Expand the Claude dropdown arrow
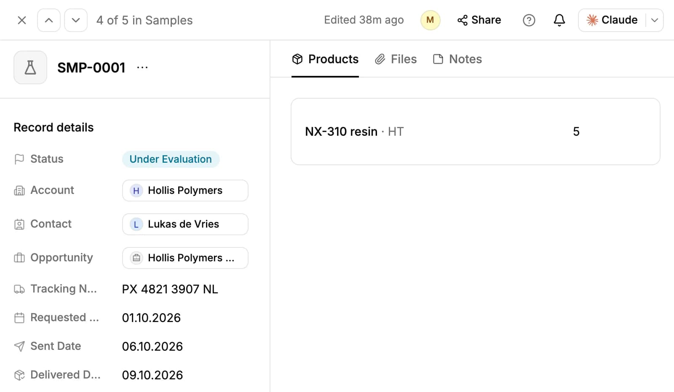The image size is (674, 392). tap(654, 20)
